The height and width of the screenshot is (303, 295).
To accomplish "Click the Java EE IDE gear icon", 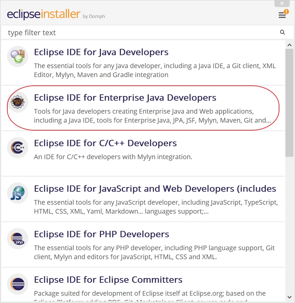I will tap(18, 102).
